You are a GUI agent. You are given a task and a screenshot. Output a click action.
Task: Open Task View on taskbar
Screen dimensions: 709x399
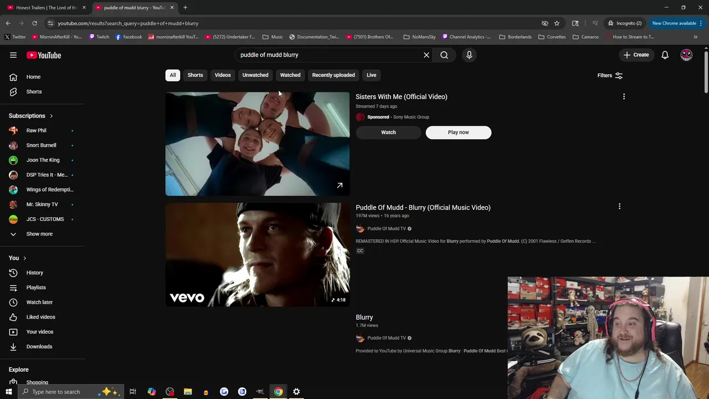pos(133,392)
